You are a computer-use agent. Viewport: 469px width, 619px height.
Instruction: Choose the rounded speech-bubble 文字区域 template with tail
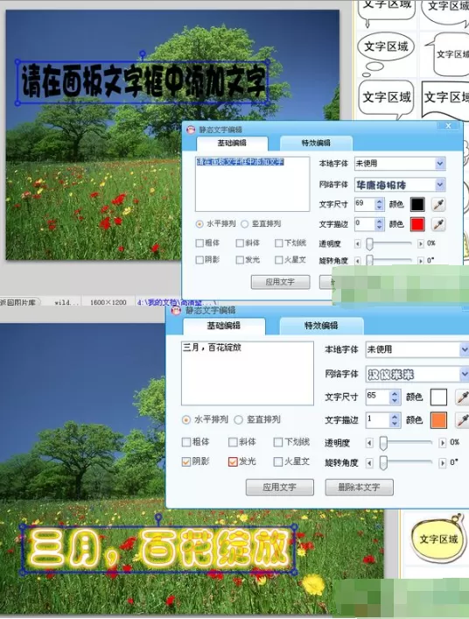387,99
